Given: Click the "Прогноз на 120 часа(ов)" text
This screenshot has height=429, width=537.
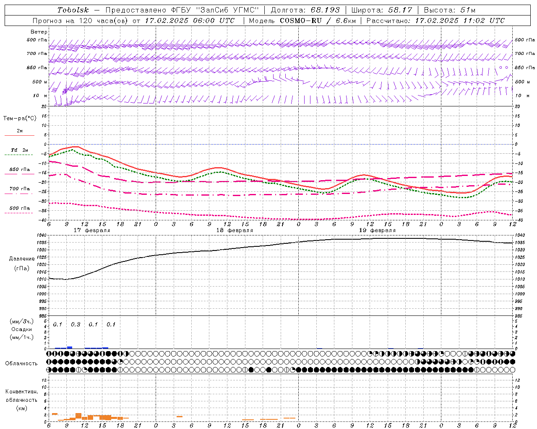Looking at the screenshot, I should pyautogui.click(x=81, y=21).
